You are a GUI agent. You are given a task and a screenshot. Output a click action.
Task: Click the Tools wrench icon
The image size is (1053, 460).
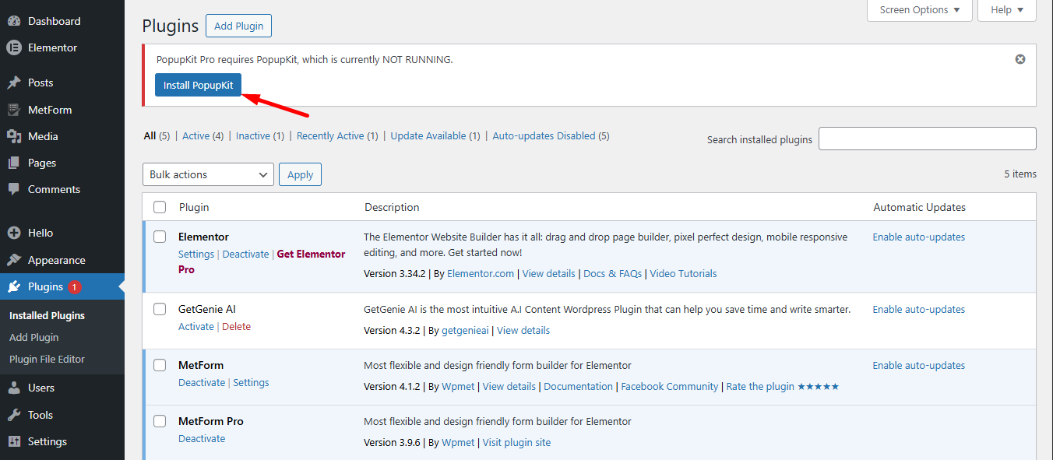(x=14, y=415)
